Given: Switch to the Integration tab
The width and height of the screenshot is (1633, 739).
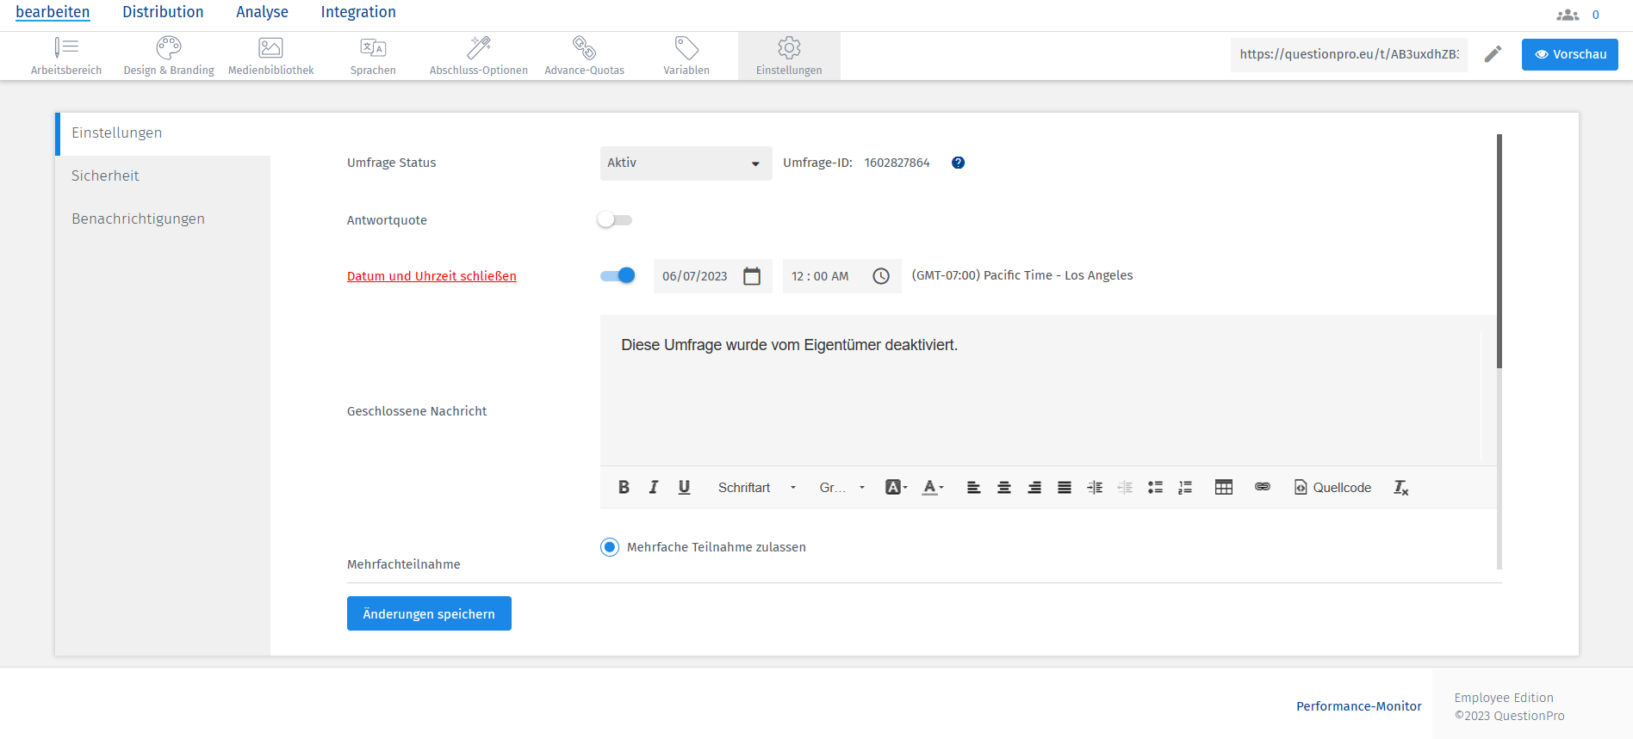Looking at the screenshot, I should pos(358,12).
